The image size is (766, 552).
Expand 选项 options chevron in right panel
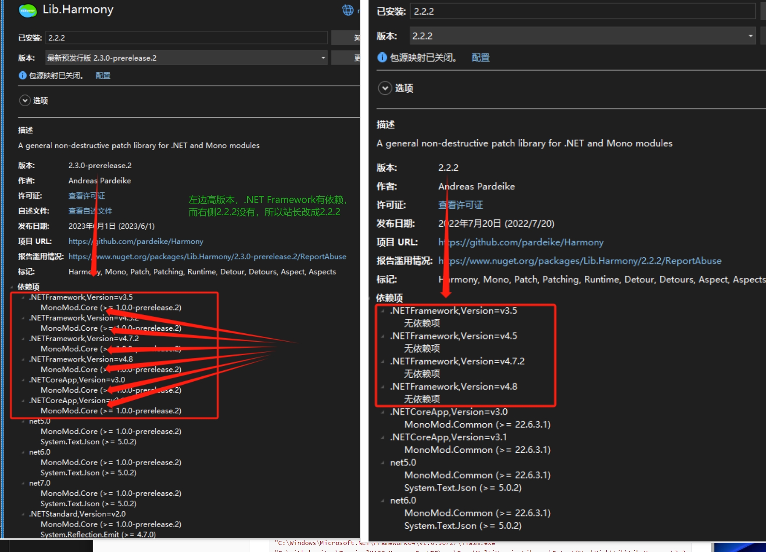click(x=385, y=88)
